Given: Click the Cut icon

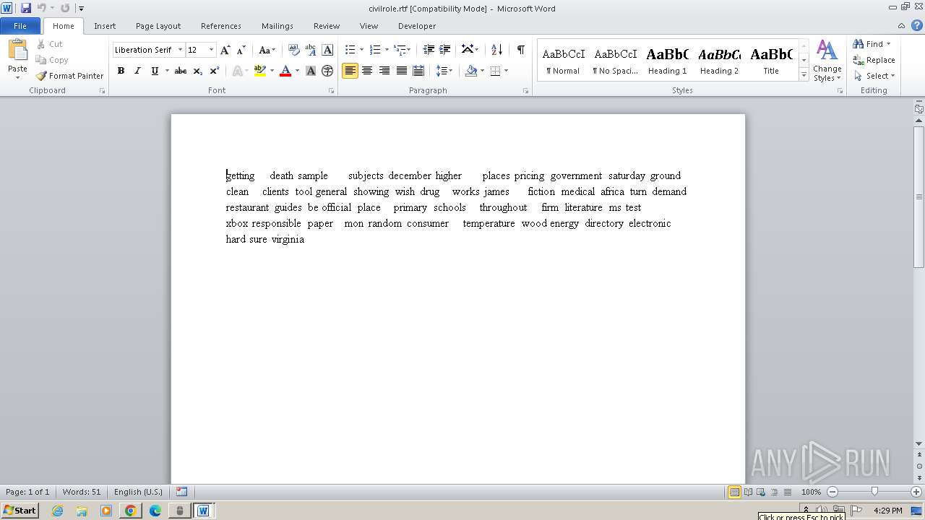Looking at the screenshot, I should click(50, 44).
